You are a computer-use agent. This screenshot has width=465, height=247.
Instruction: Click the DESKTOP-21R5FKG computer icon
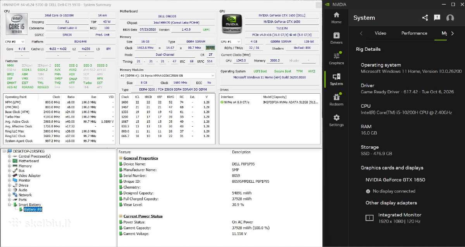[9, 151]
